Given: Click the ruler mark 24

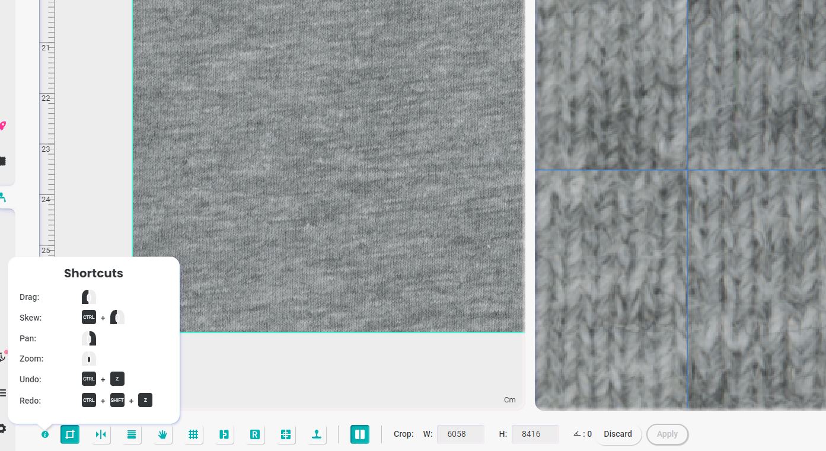Looking at the screenshot, I should point(46,200).
